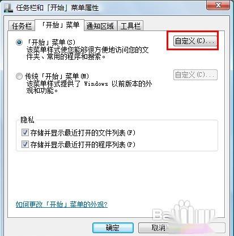The width and height of the screenshot is (234, 236).
Task: Click the 隐私 group box label
Action: (27, 120)
